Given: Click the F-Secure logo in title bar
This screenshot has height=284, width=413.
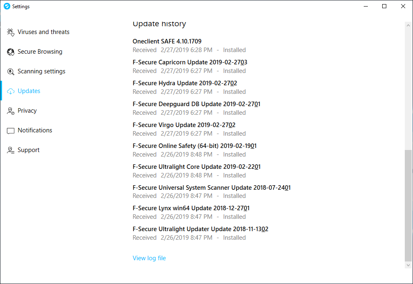Looking at the screenshot, I should point(7,7).
